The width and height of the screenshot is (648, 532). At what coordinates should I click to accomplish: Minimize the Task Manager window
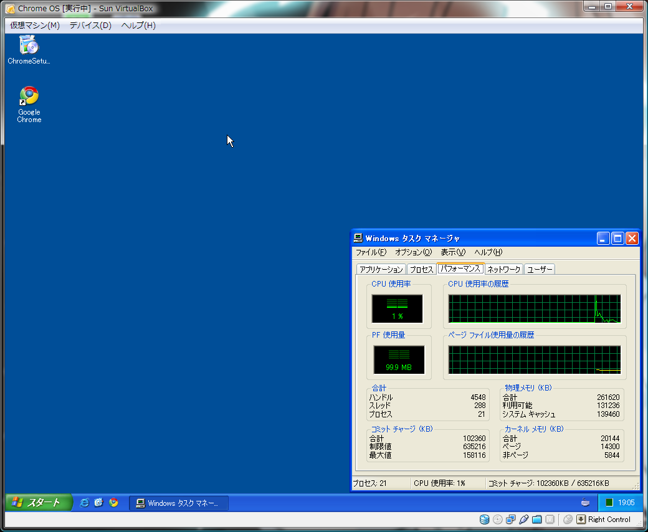coord(603,239)
